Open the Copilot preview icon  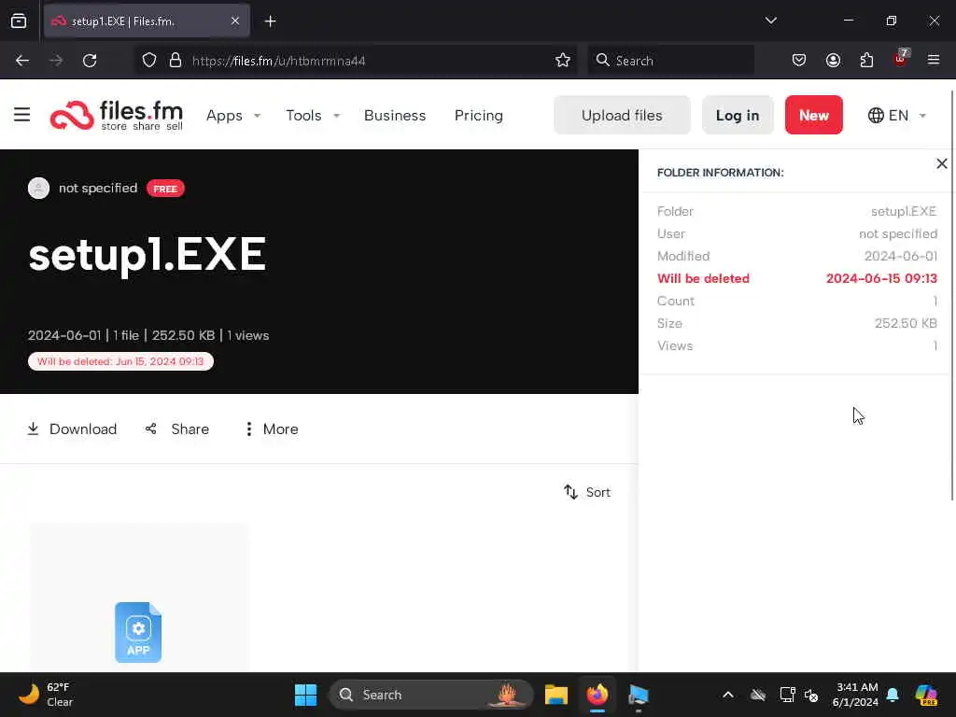coord(926,695)
